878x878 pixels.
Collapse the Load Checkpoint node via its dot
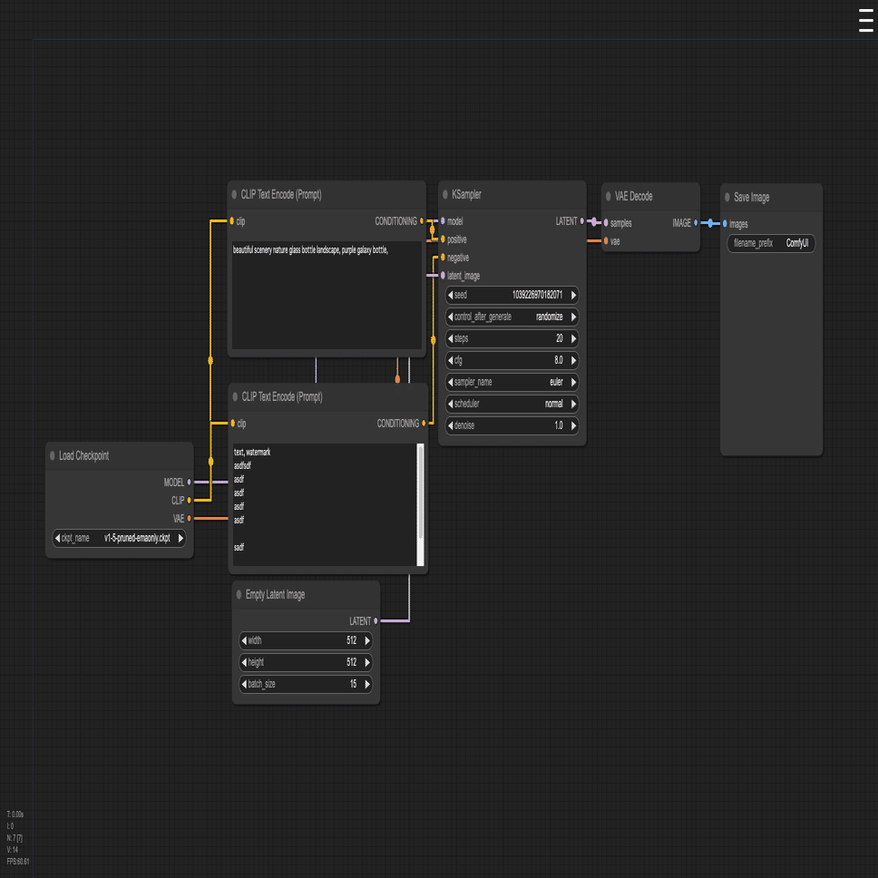point(53,456)
